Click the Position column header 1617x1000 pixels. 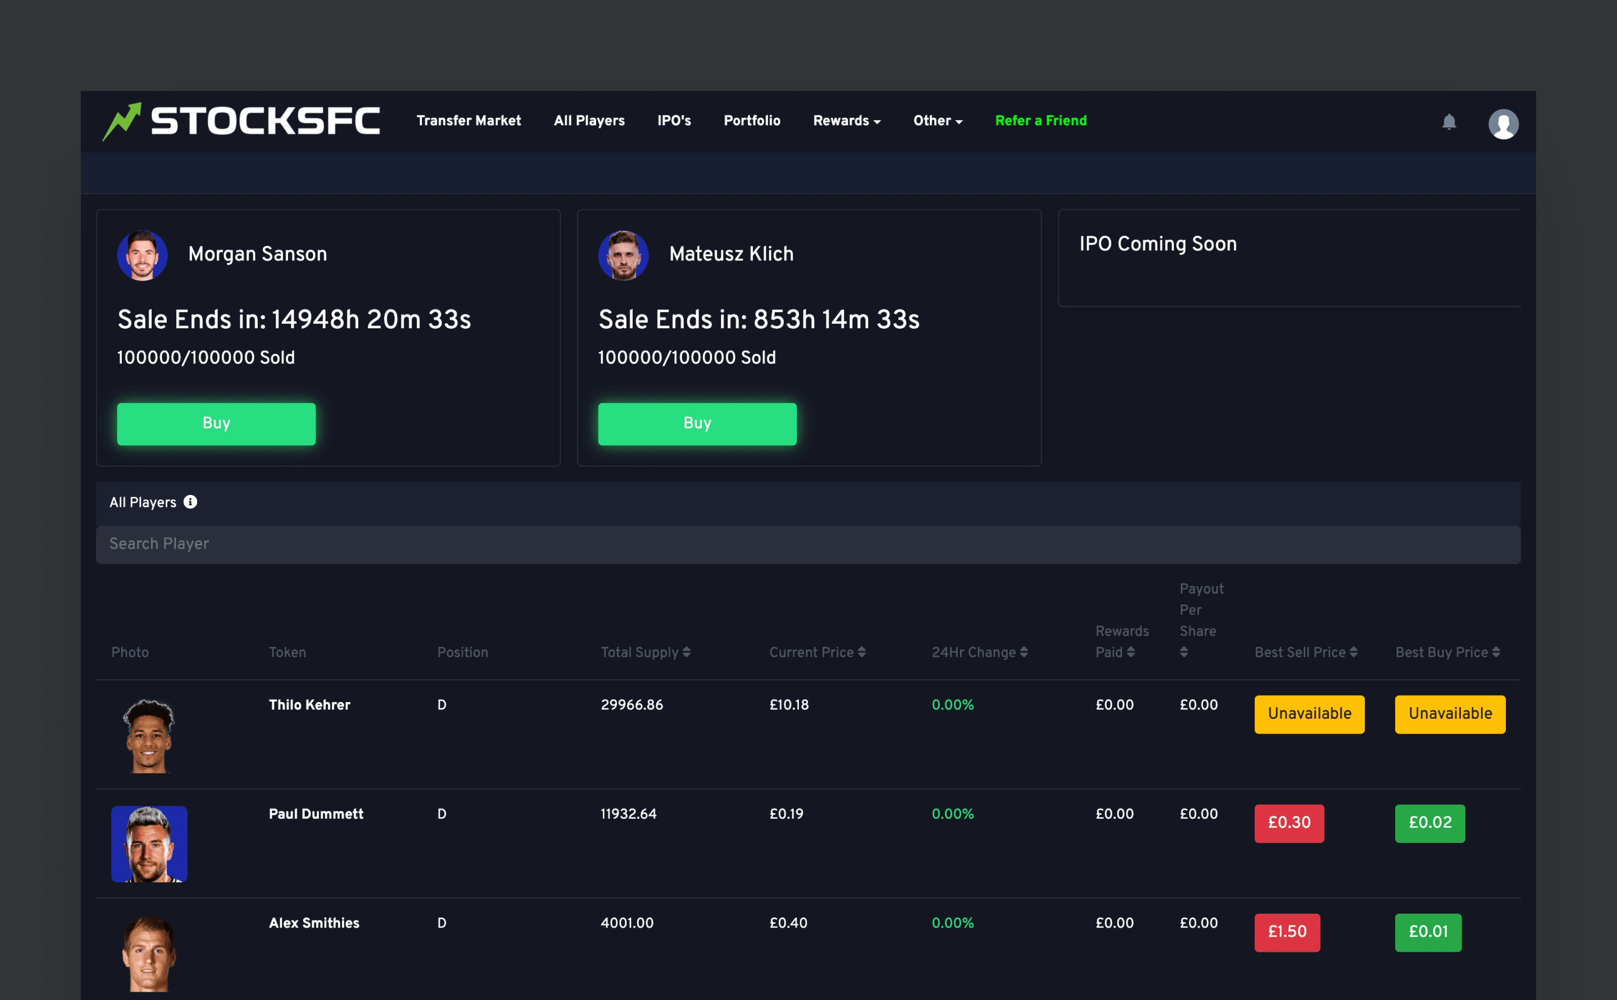point(463,652)
